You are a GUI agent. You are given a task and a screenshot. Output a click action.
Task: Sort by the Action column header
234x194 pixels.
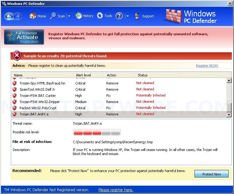coord(119,75)
